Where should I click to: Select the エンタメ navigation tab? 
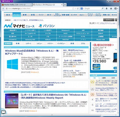pos(74,15)
